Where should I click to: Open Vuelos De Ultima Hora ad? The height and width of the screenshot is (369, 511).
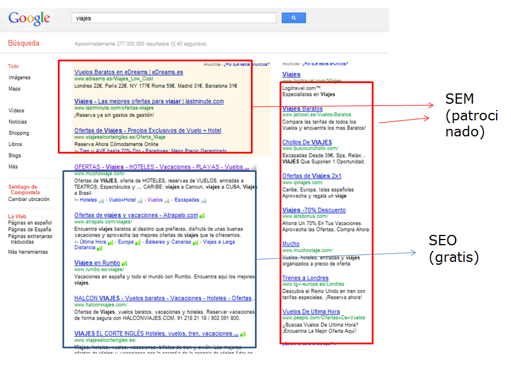pyautogui.click(x=311, y=312)
